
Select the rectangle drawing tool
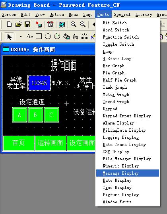(x=39, y=37)
